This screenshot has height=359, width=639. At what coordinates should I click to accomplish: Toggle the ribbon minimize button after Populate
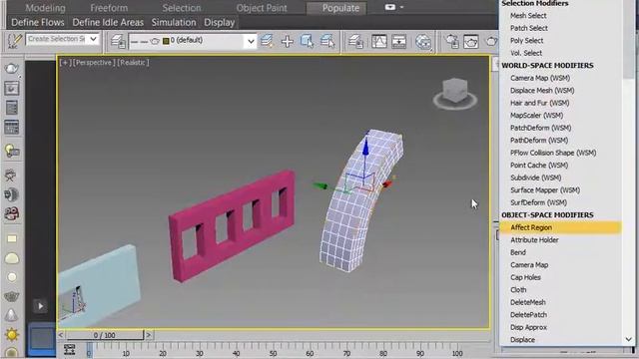tap(390, 7)
